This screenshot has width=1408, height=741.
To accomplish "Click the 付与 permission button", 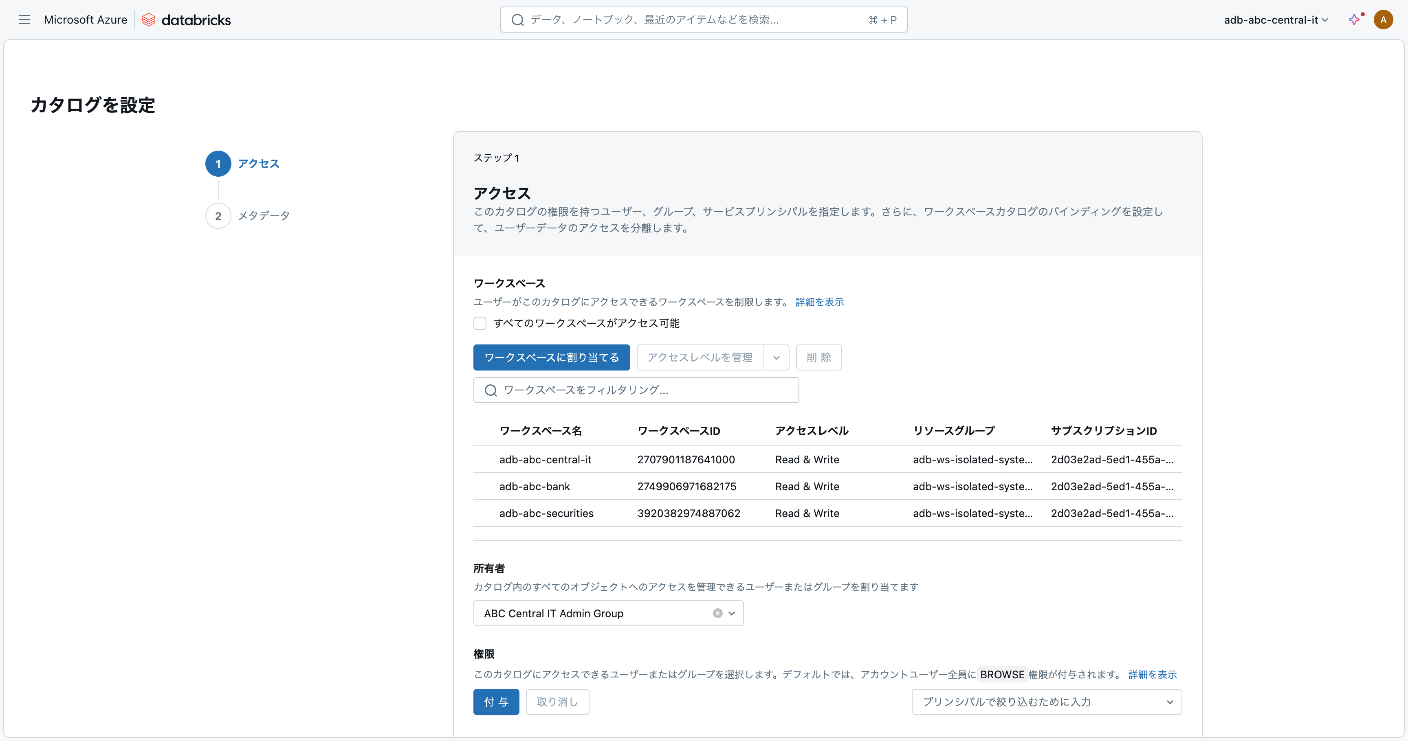I will coord(496,702).
